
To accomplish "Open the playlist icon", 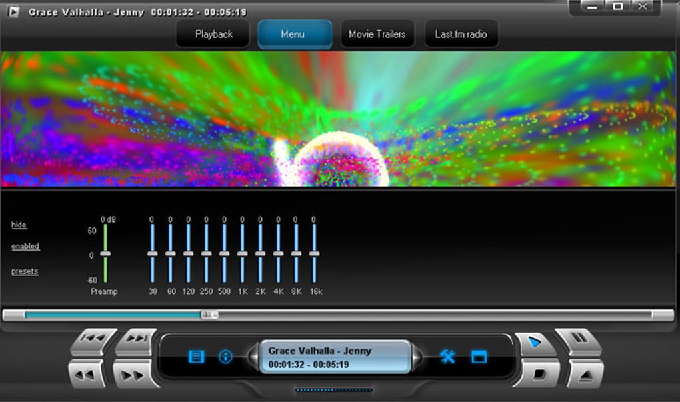I will 196,357.
